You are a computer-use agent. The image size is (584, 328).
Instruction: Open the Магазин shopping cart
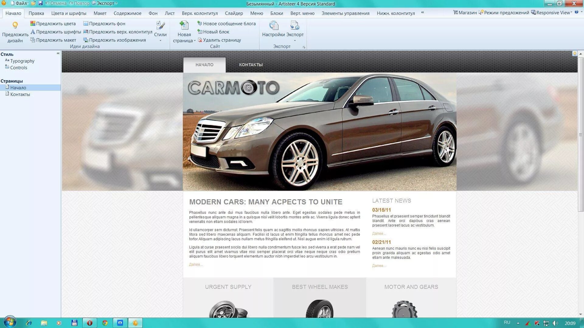tap(465, 13)
